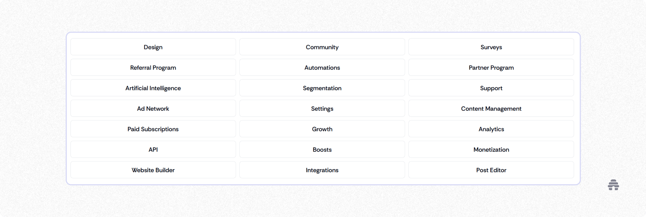This screenshot has width=646, height=217.
Task: Select the Monetization section
Action: [491, 149]
